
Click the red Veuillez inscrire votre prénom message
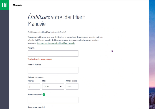point(40,59)
